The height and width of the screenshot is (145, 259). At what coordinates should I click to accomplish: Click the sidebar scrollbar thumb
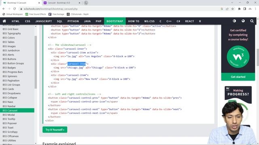36,62
